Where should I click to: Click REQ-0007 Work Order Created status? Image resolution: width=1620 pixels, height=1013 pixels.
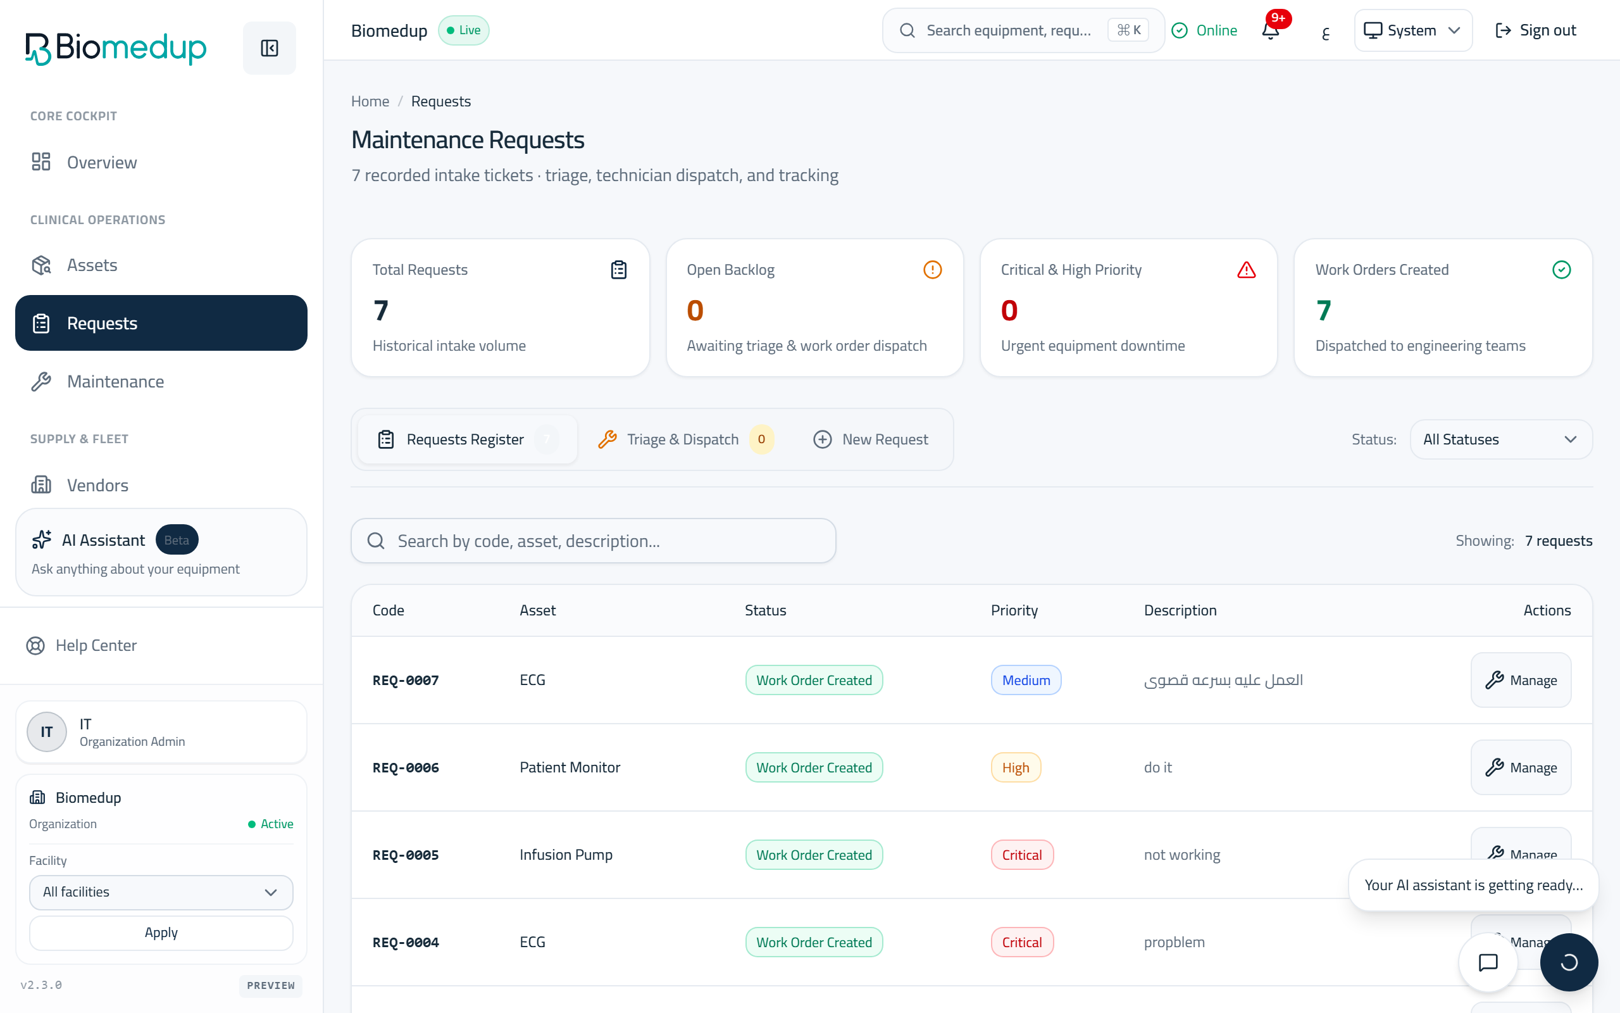pos(814,680)
